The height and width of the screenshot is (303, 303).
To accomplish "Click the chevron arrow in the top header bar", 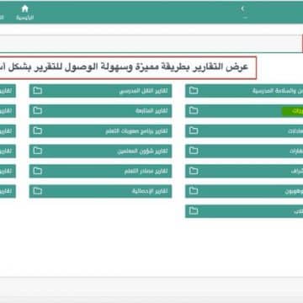I will [243, 8].
